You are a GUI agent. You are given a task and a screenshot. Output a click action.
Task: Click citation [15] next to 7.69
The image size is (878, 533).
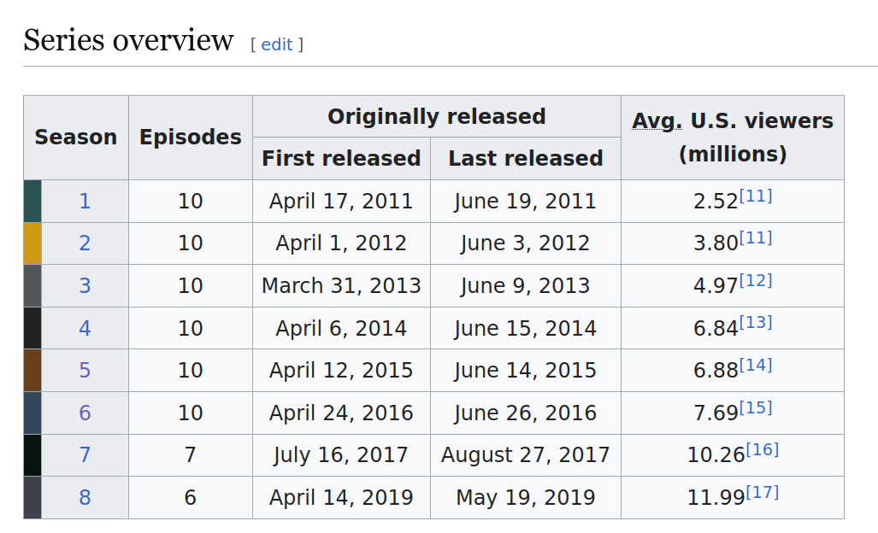pyautogui.click(x=756, y=407)
